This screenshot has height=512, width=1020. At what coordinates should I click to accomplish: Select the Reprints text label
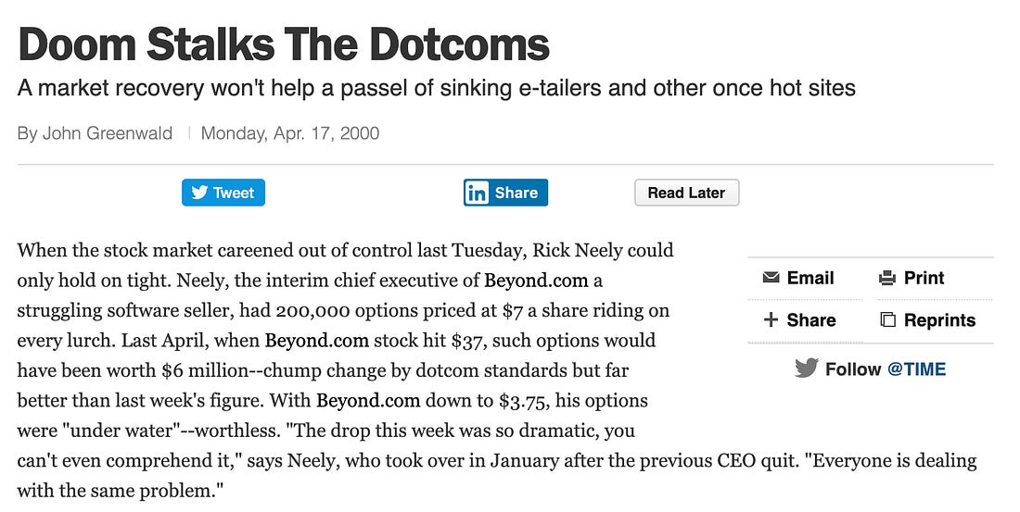939,320
